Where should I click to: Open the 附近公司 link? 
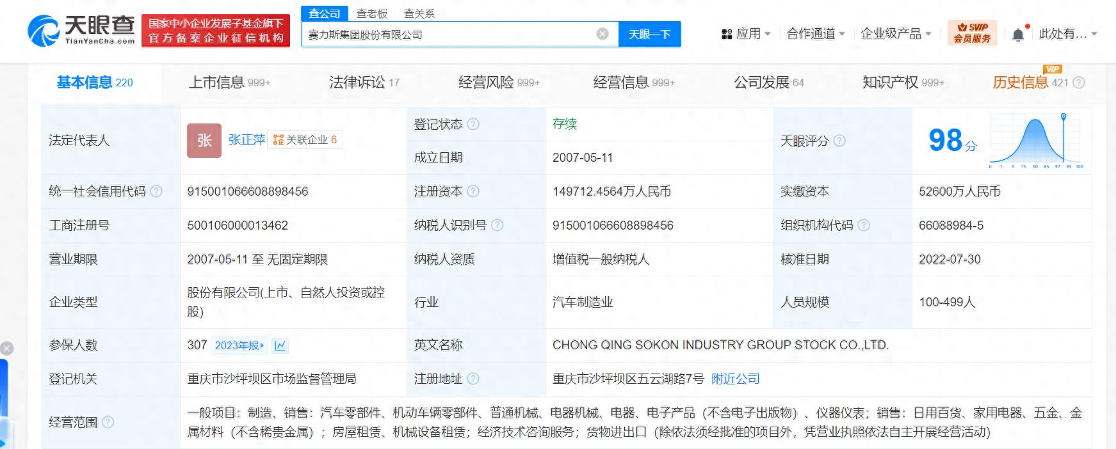pyautogui.click(x=736, y=379)
